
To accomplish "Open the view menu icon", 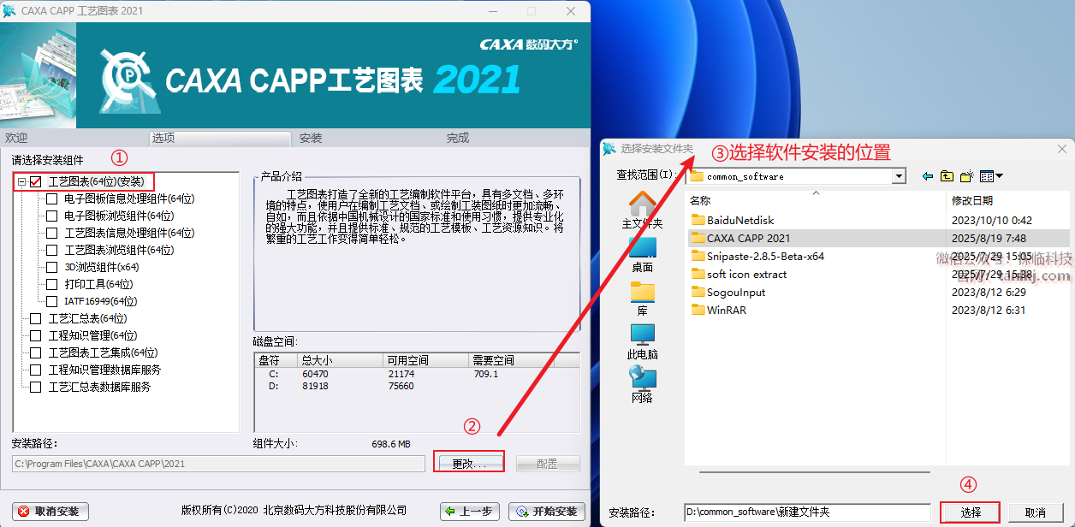I will (991, 176).
